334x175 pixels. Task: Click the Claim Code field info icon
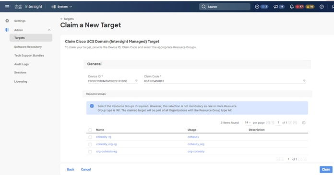(x=304, y=81)
